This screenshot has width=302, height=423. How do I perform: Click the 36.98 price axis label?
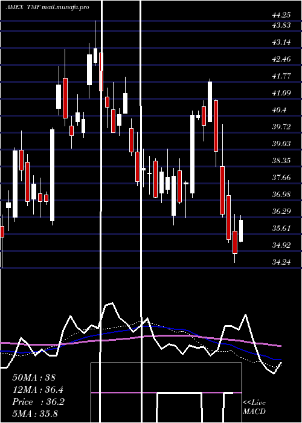[x=281, y=195]
